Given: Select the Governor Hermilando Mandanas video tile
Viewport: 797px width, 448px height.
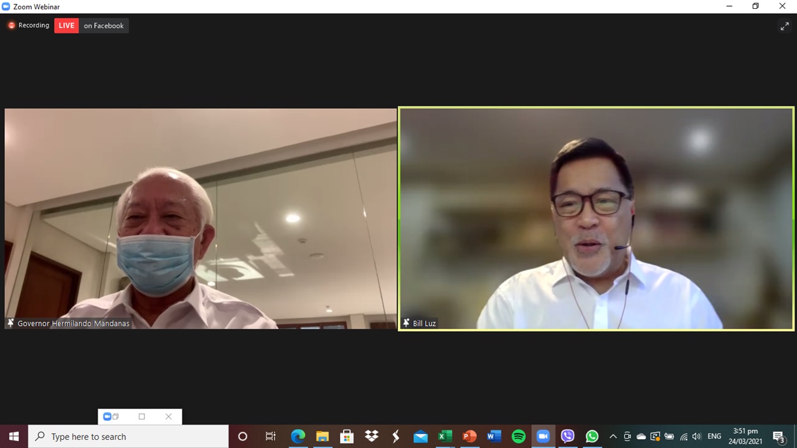Looking at the screenshot, I should (x=200, y=218).
